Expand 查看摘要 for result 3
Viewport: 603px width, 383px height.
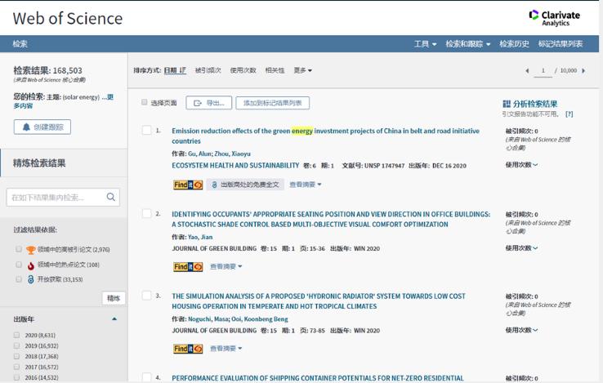click(226, 349)
